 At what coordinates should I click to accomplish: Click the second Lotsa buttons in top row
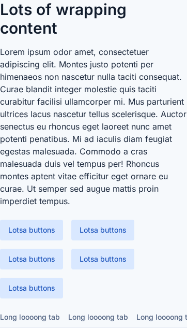point(103,230)
